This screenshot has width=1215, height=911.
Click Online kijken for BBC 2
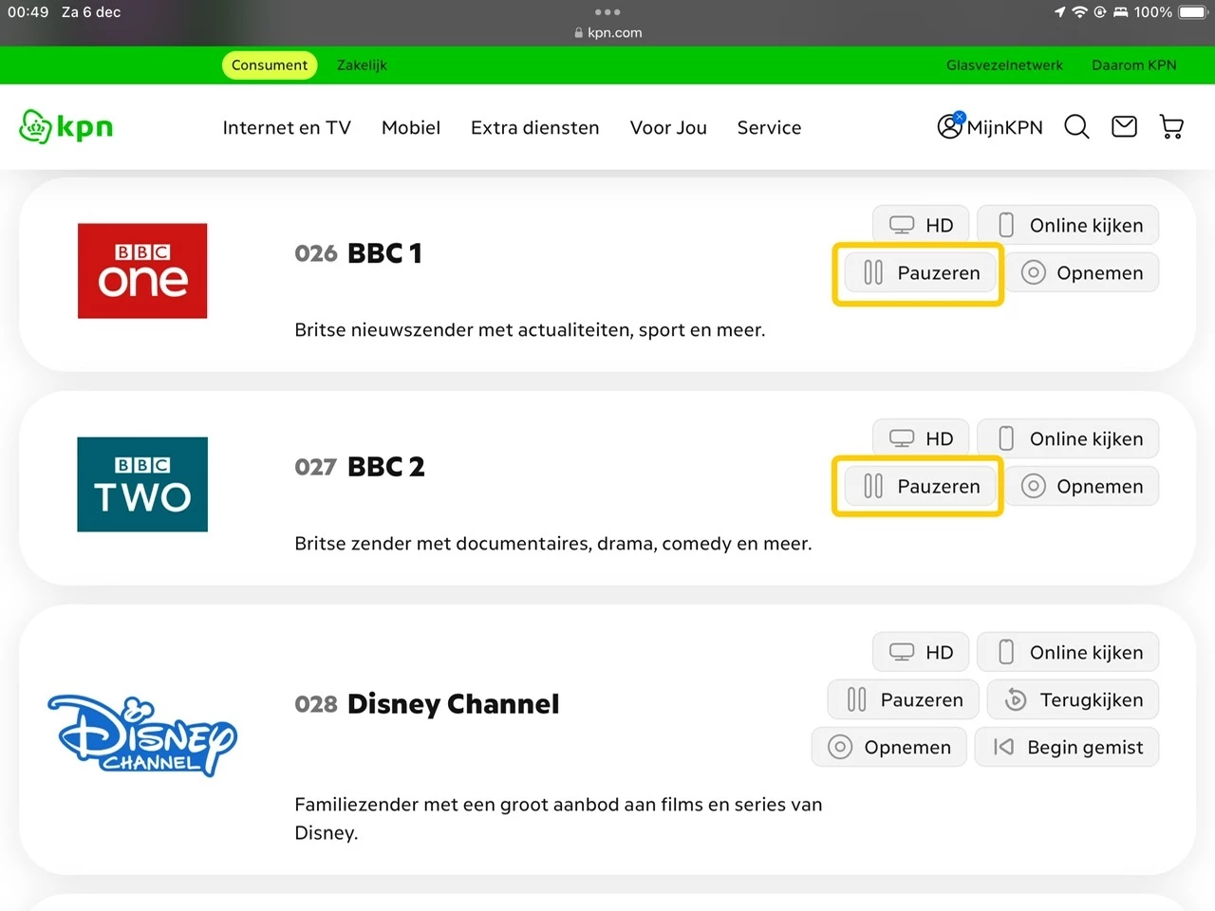(1068, 438)
